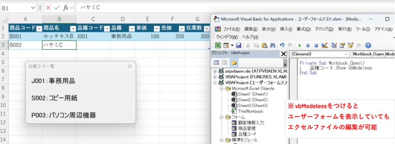Toggle Design Mode icon
The height and width of the screenshot is (144, 395).
tap(324, 45)
